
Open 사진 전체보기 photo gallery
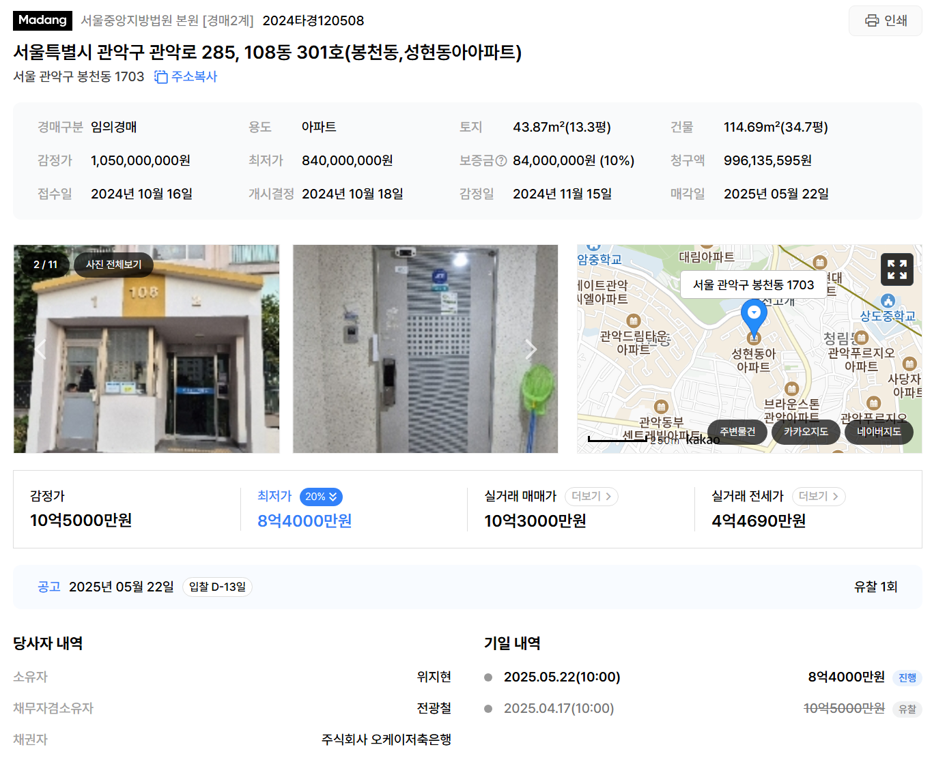113,265
